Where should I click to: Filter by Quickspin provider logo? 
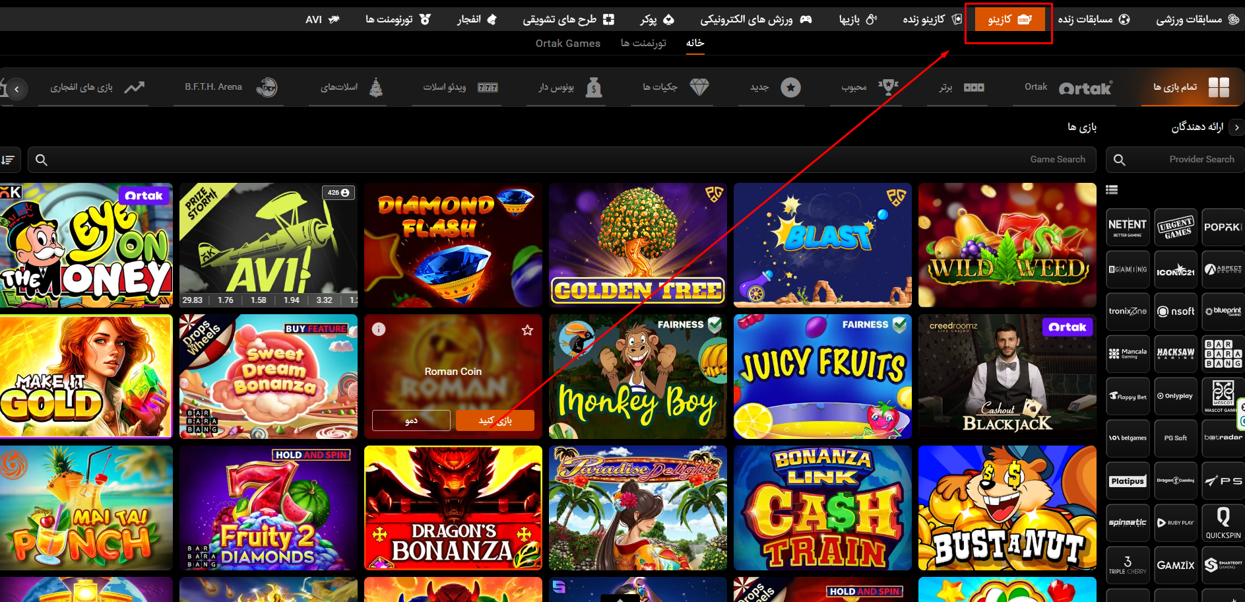[x=1223, y=523]
